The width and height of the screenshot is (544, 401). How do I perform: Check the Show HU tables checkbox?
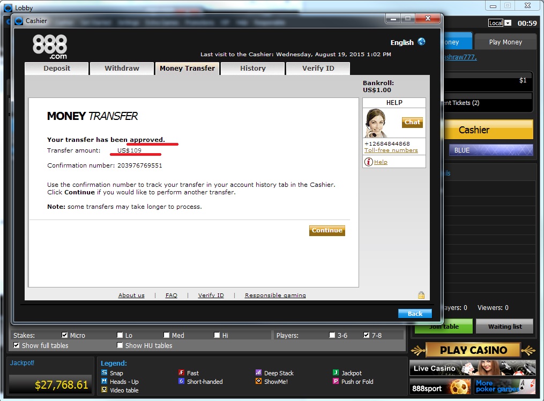click(120, 345)
